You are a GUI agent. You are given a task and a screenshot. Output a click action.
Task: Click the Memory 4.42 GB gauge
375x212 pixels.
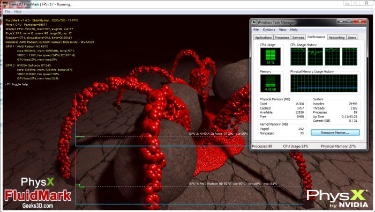click(270, 83)
